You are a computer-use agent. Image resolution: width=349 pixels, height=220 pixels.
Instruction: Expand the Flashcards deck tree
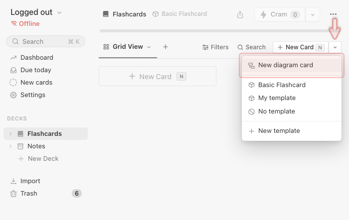pyautogui.click(x=10, y=134)
